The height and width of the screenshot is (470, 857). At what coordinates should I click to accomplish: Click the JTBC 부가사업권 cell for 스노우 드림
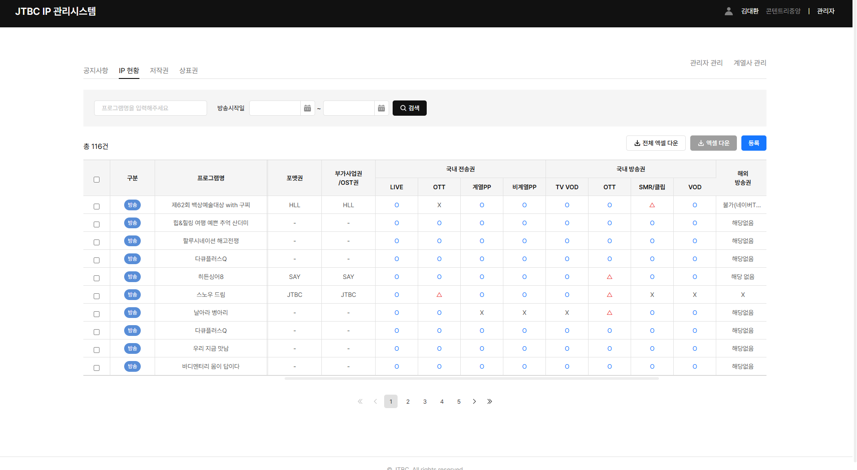point(348,295)
